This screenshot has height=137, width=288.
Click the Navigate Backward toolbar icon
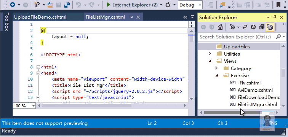[x=13, y=5]
